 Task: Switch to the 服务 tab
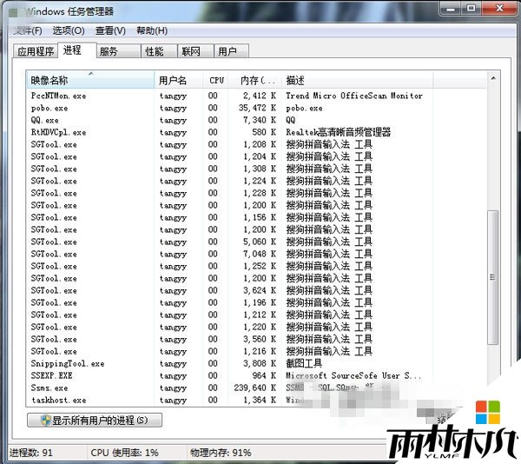point(118,51)
